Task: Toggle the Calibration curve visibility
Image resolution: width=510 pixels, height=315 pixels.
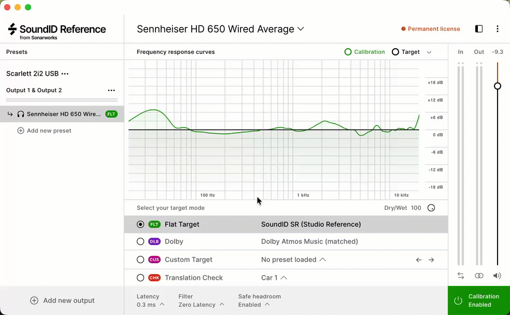Action: (x=347, y=52)
